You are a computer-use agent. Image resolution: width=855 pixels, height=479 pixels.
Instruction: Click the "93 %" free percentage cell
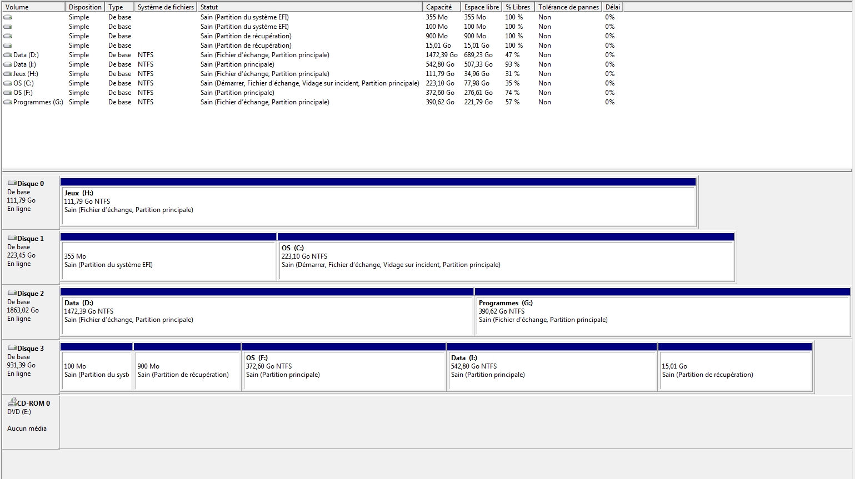(512, 64)
